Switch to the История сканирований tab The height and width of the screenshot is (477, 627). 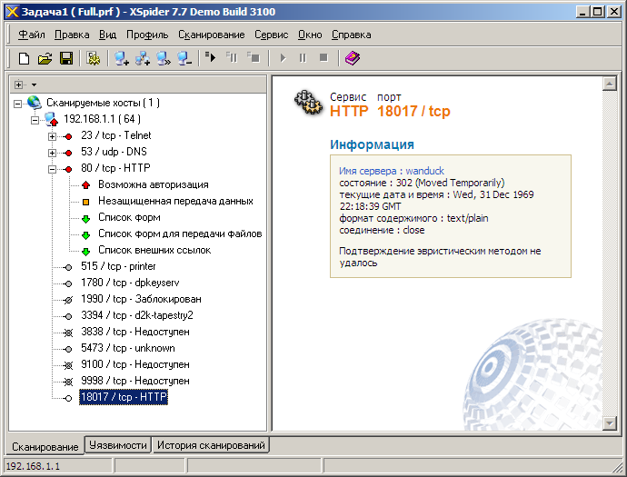pyautogui.click(x=211, y=445)
